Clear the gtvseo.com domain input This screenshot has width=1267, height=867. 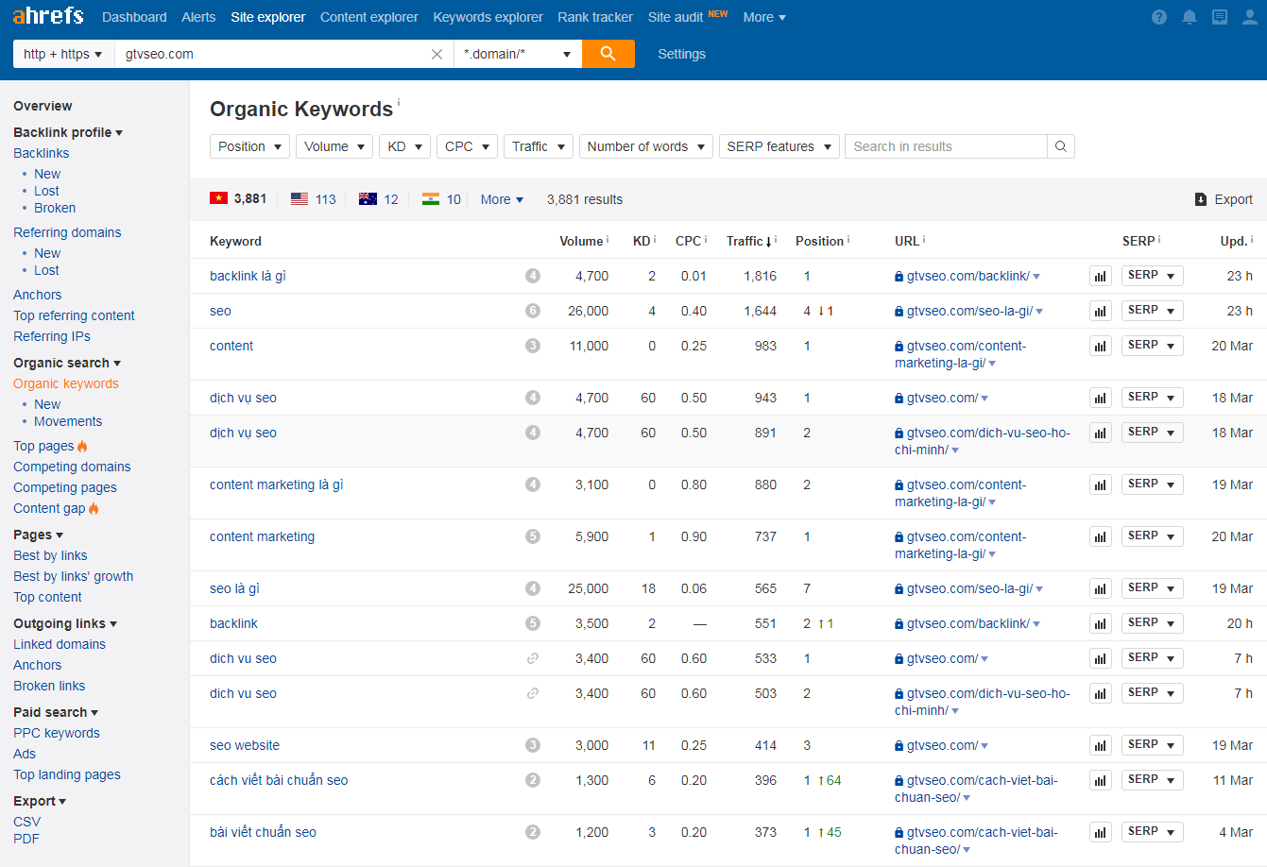click(437, 55)
